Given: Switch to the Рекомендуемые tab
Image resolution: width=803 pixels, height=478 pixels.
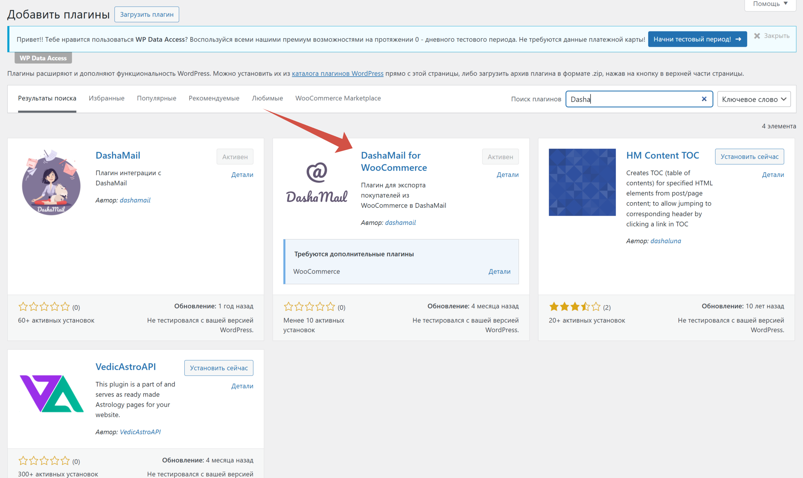Looking at the screenshot, I should click(214, 98).
